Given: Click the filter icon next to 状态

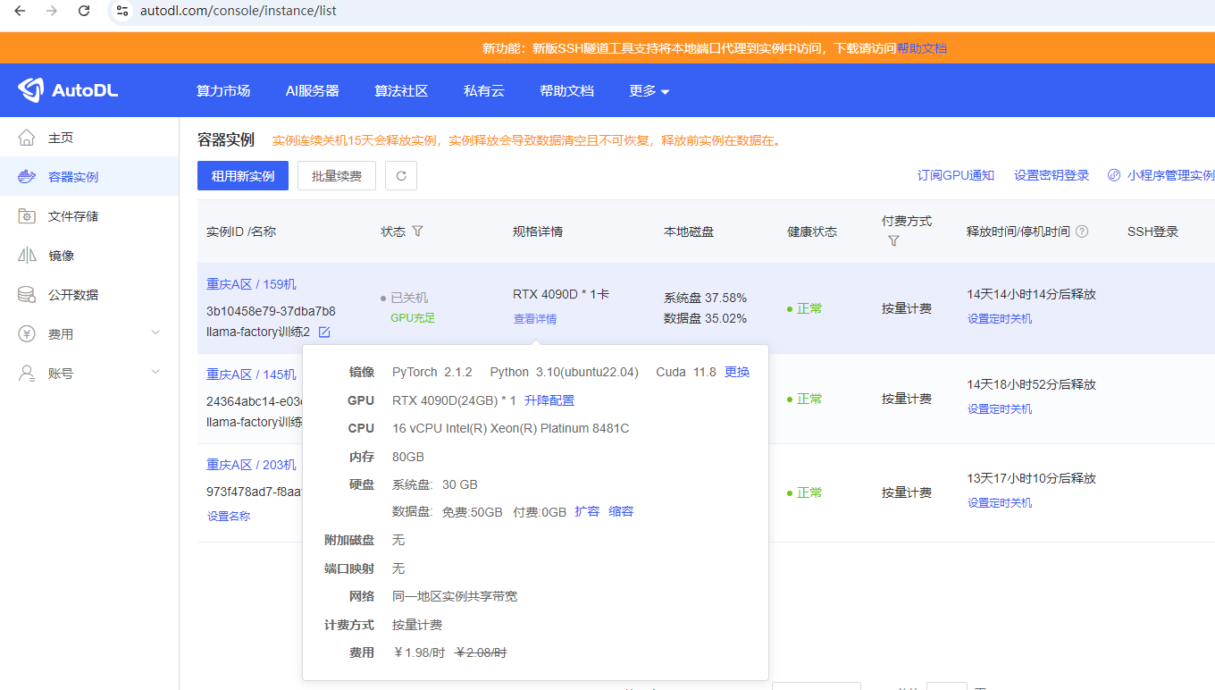Looking at the screenshot, I should click(417, 231).
